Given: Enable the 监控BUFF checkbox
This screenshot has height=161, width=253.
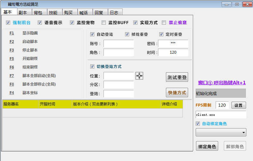Looking at the screenshot, I should click(x=104, y=23).
